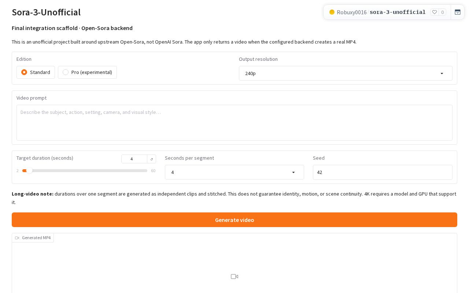Click the yellow status dot beside Robuxy0016
The height and width of the screenshot is (293, 469).
[x=332, y=12]
